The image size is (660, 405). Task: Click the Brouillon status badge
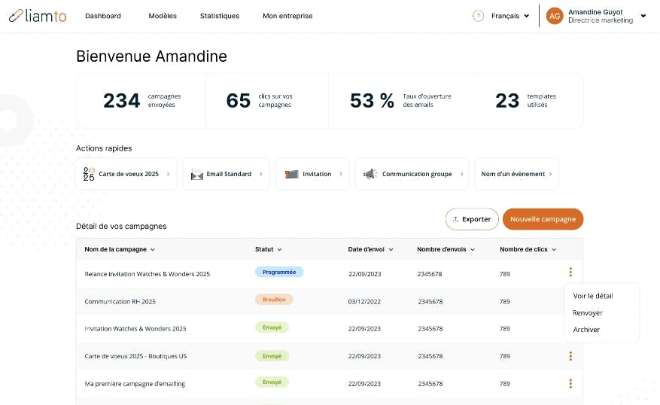coord(274,300)
